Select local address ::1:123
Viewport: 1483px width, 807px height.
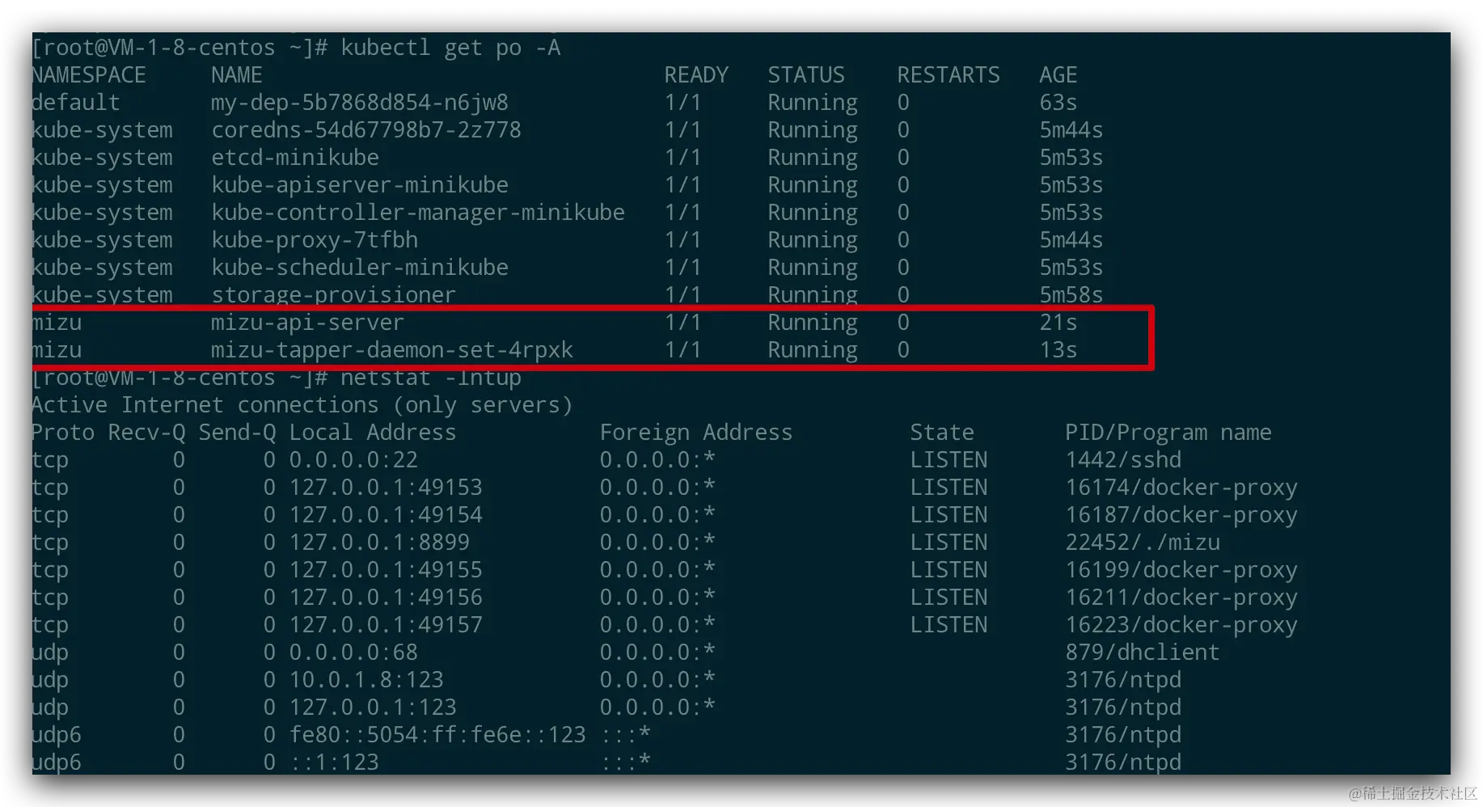tap(334, 763)
